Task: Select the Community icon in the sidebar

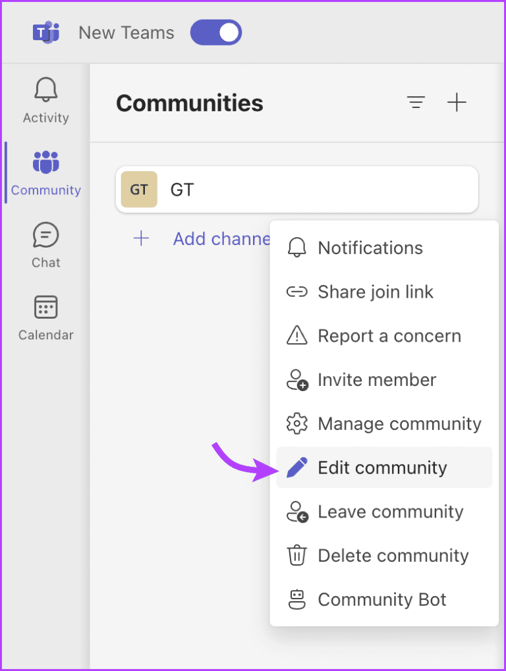Action: (x=45, y=163)
